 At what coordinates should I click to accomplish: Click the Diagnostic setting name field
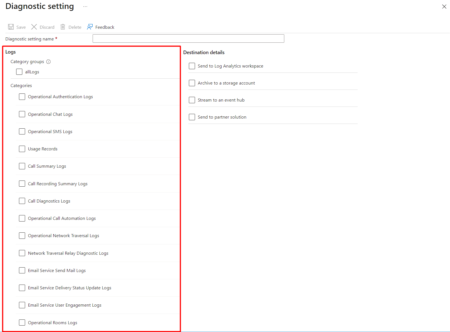click(x=188, y=39)
